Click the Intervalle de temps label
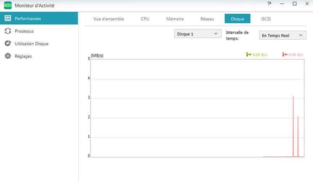Viewport: 313px width, 181px height. 237,35
